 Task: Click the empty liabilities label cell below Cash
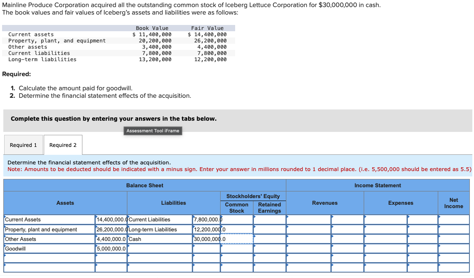(159, 248)
